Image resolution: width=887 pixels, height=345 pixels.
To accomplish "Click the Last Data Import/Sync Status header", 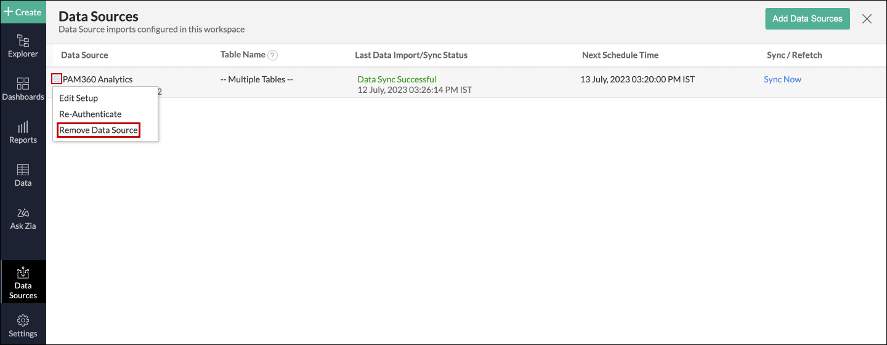I will (411, 55).
